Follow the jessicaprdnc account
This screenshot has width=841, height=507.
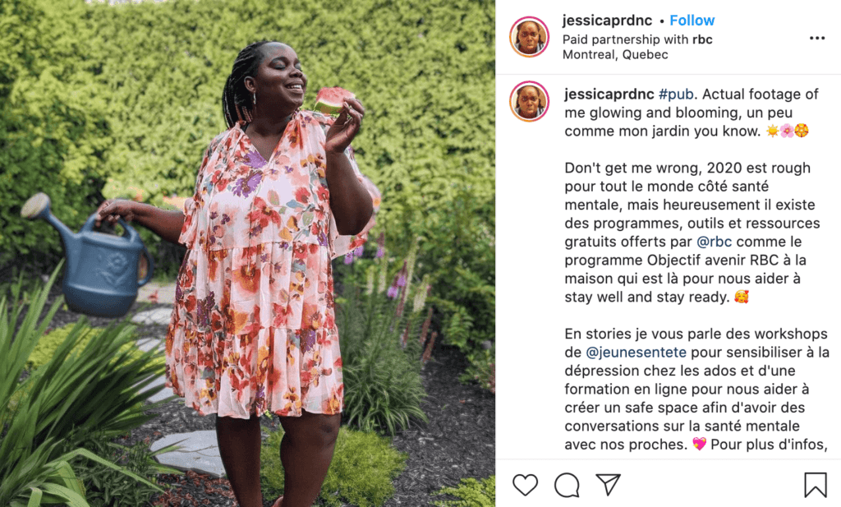point(692,21)
